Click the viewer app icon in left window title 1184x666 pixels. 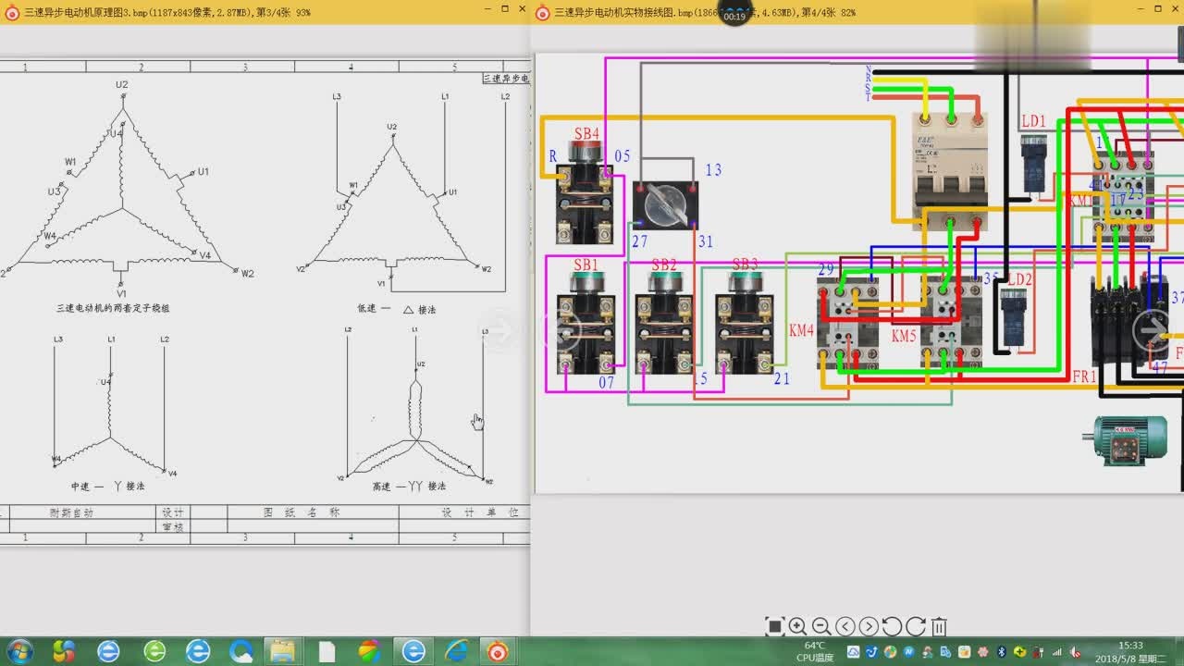tap(12, 12)
